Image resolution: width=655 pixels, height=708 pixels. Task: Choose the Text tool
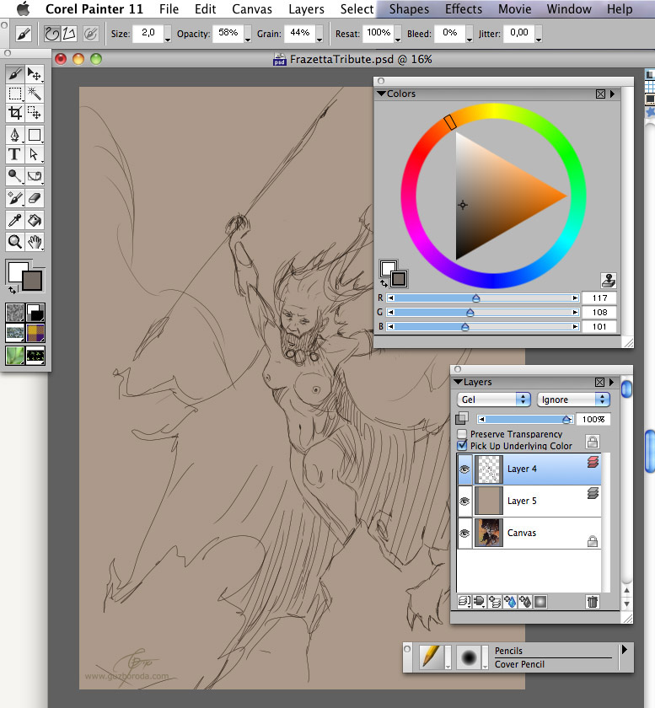coord(14,154)
